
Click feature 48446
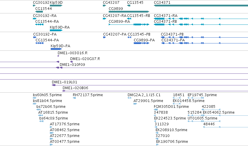[x=209, y=124]
